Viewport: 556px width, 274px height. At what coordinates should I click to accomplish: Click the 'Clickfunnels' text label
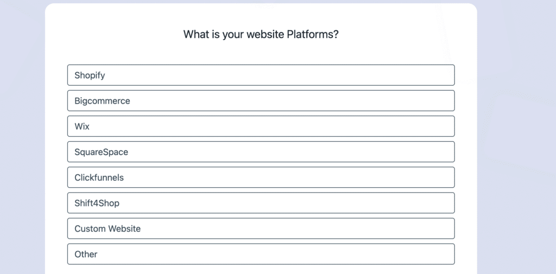pyautogui.click(x=99, y=177)
